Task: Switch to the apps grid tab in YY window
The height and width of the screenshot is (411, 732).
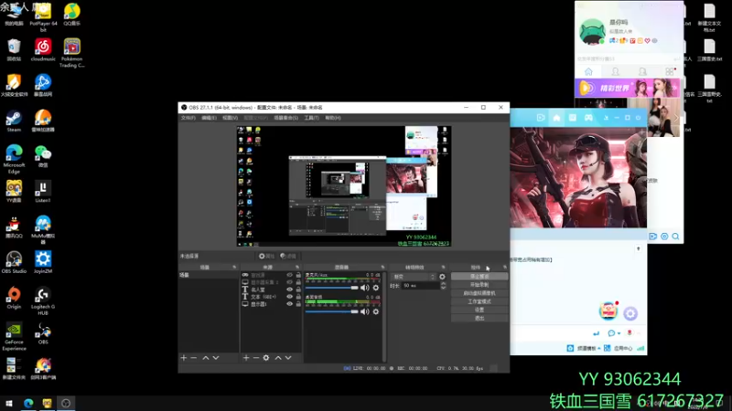Action: pos(670,72)
